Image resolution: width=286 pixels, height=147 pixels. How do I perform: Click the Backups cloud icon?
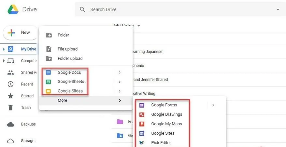coord(10,125)
